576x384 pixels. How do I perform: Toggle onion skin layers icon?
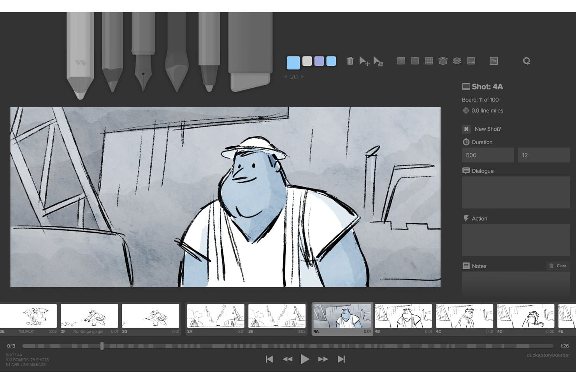457,61
